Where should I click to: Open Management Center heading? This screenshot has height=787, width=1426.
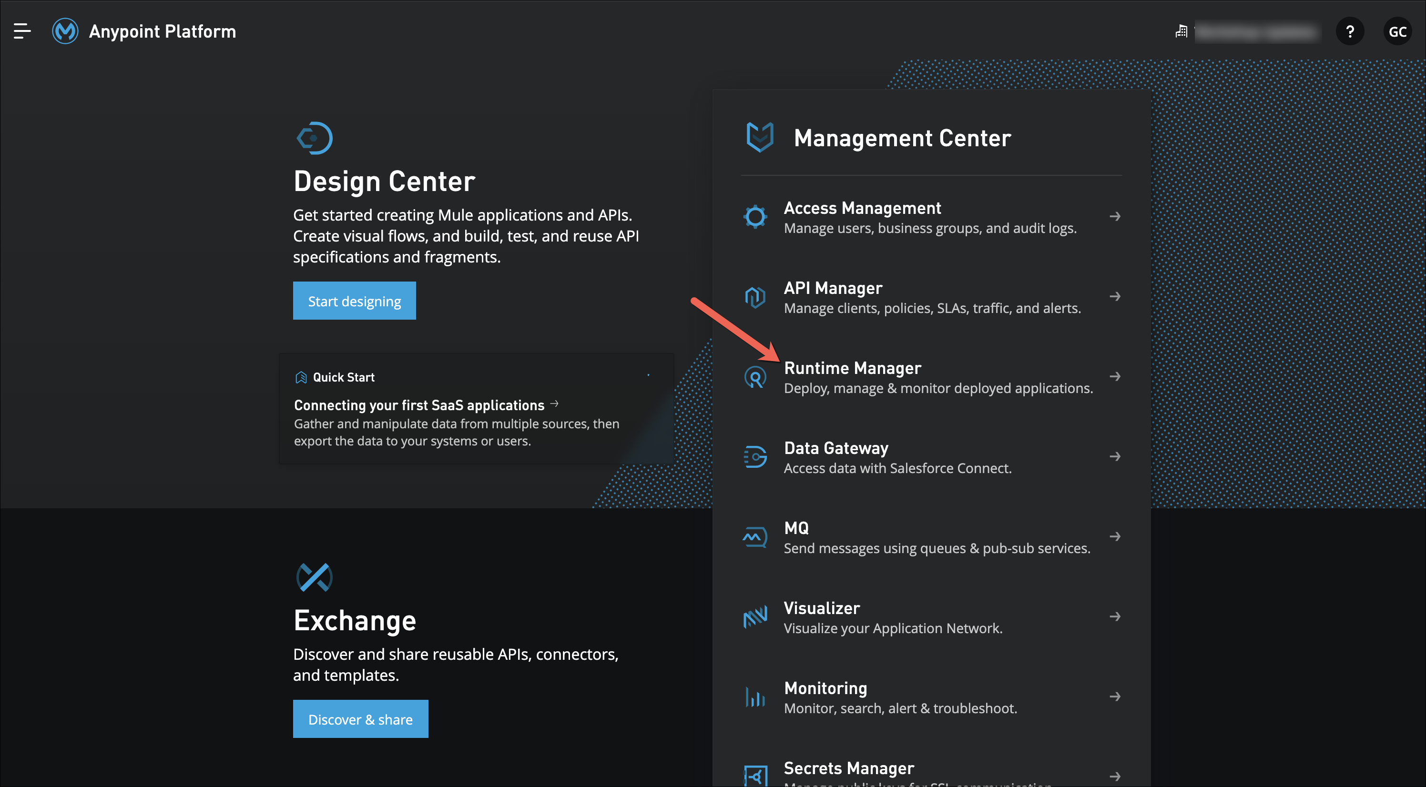902,138
